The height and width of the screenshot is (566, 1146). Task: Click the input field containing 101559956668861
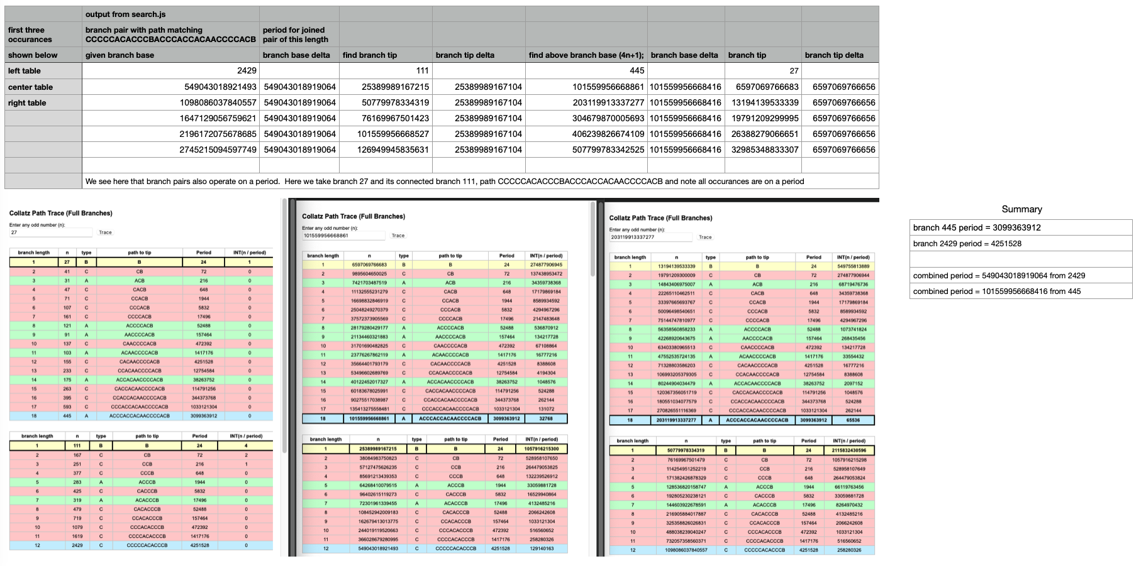pos(343,236)
